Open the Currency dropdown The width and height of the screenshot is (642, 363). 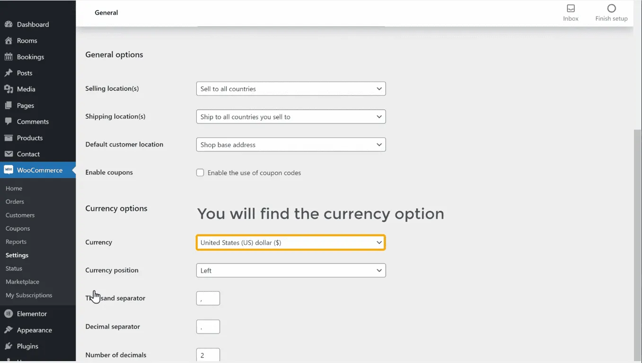(x=290, y=242)
